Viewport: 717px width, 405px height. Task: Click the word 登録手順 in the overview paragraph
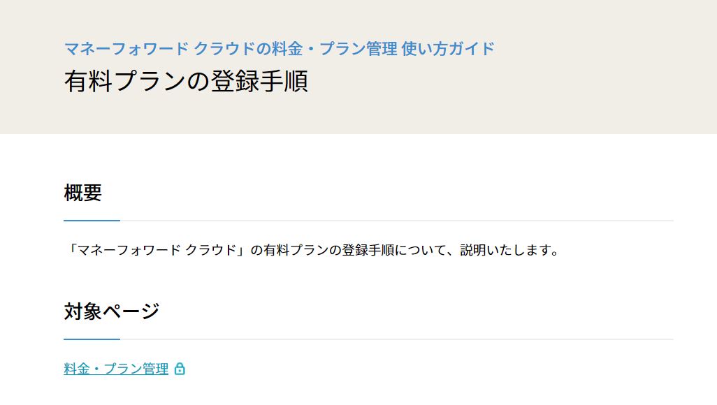[x=368, y=250]
